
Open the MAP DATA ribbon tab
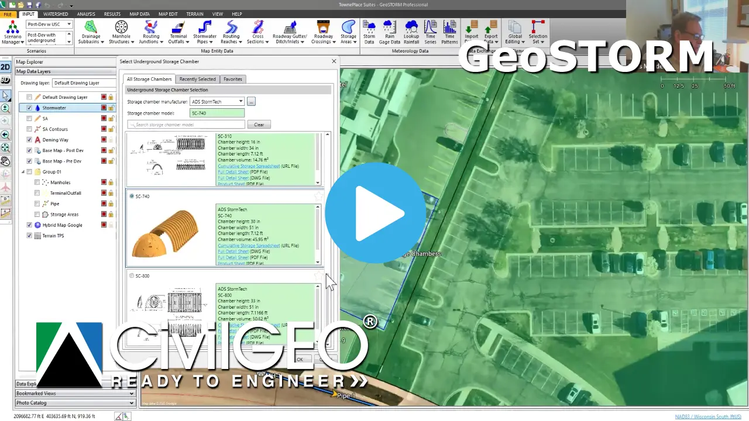coord(139,14)
